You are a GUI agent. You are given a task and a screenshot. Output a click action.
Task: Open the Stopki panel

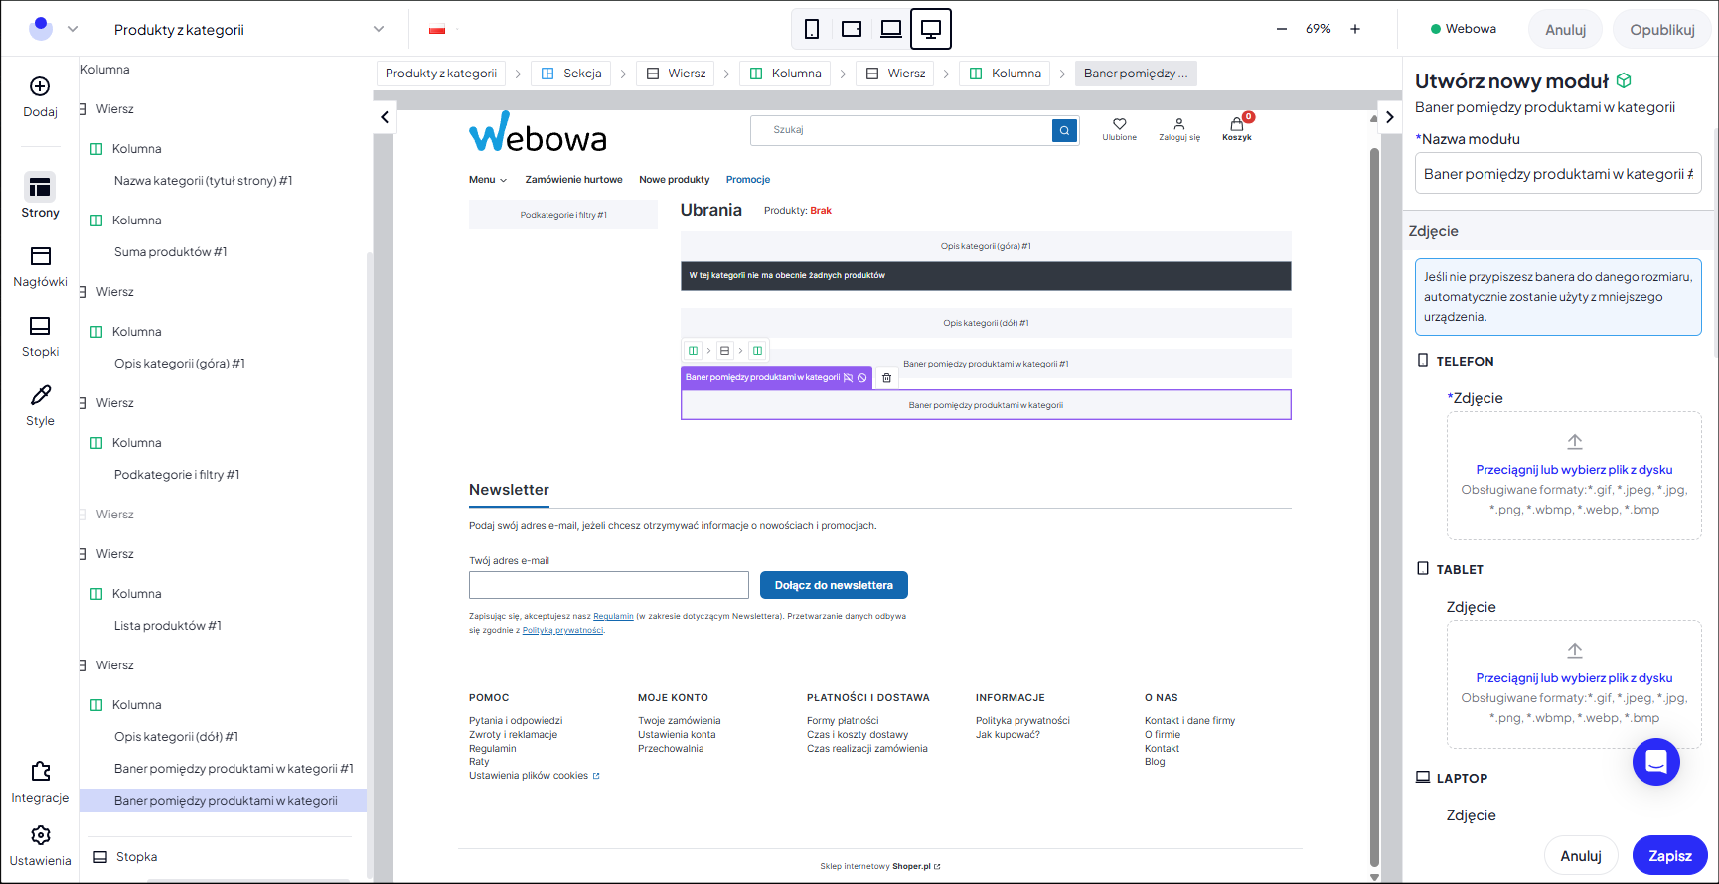(40, 336)
